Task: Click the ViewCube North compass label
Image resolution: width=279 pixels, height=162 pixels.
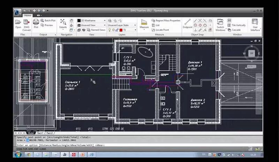Action: point(251,47)
